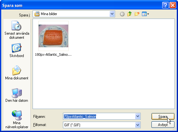Click in the Filnamn text field
178x132 pixels.
(x=99, y=116)
